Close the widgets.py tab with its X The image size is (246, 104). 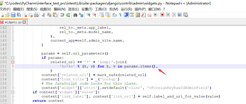tap(24, 22)
